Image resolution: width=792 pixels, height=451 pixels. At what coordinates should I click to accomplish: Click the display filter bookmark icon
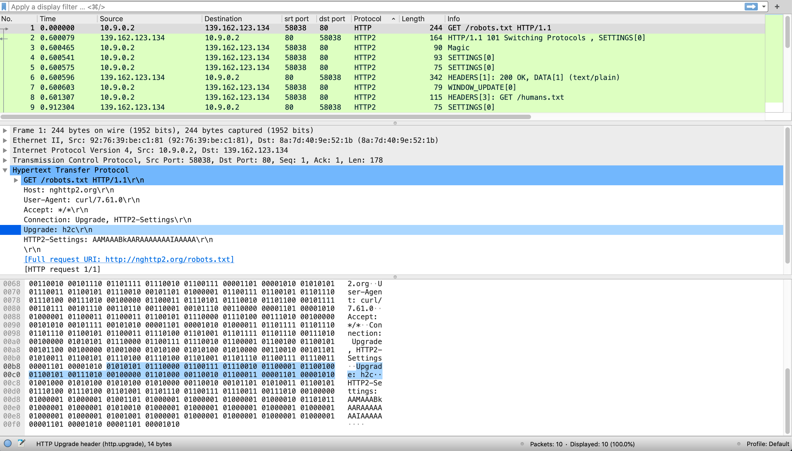pos(4,7)
